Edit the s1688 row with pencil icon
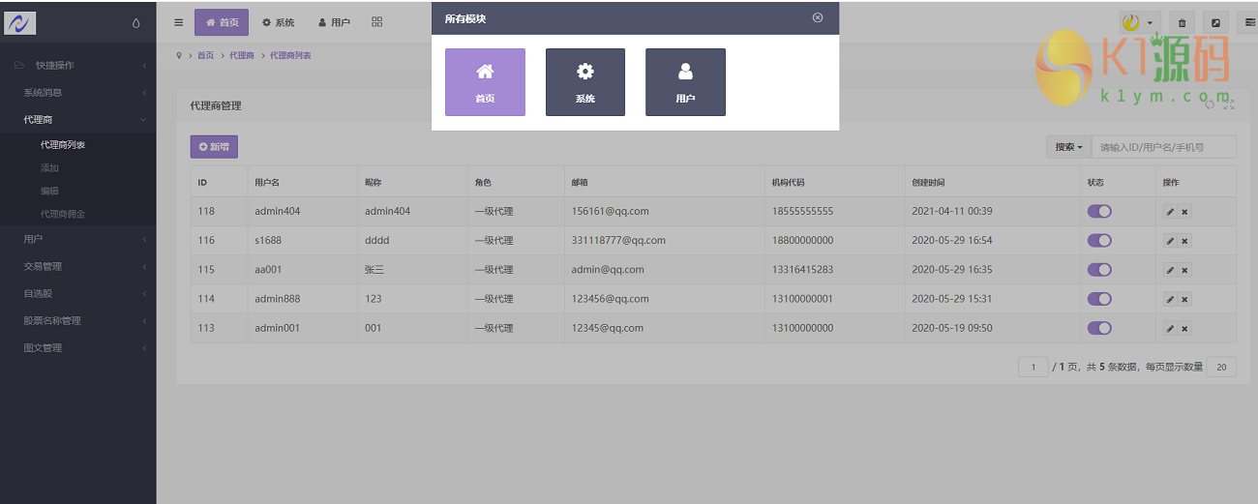Image resolution: width=1258 pixels, height=504 pixels. point(1170,241)
